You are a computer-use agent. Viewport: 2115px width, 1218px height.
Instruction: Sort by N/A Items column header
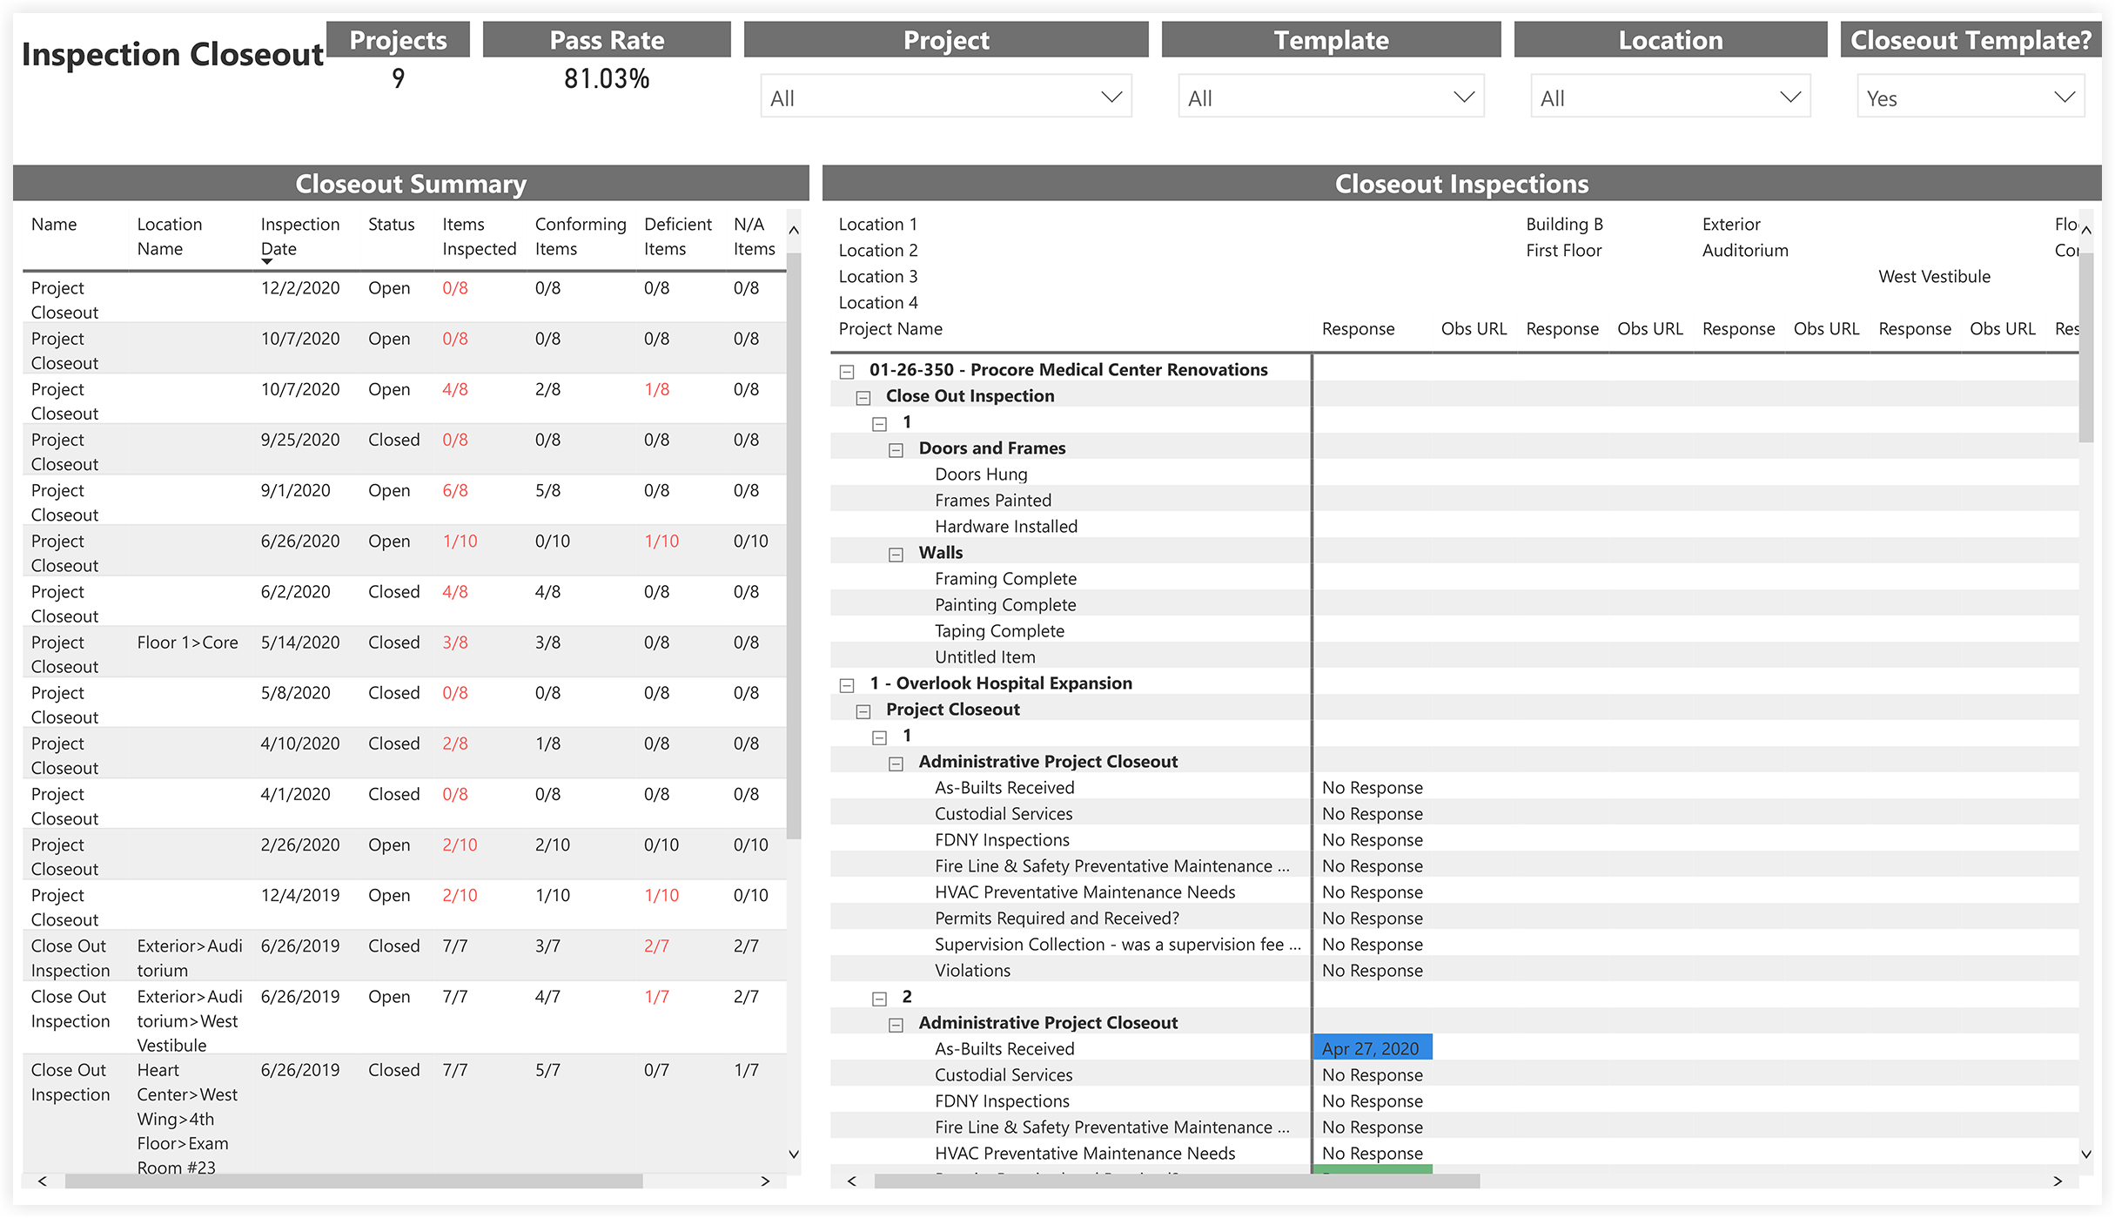tap(754, 236)
